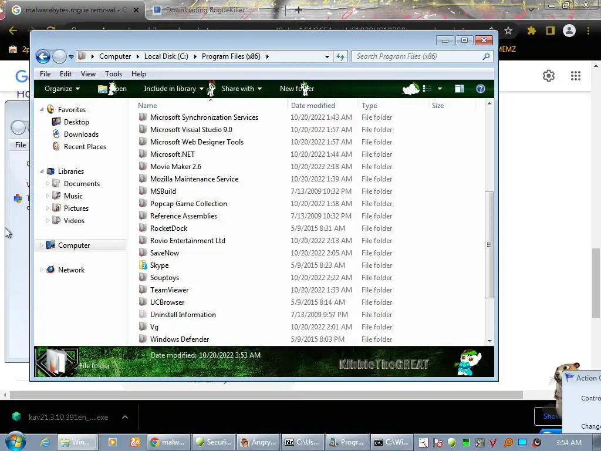This screenshot has width=601, height=451.
Task: Refresh the Explorer folder view
Action: point(340,57)
